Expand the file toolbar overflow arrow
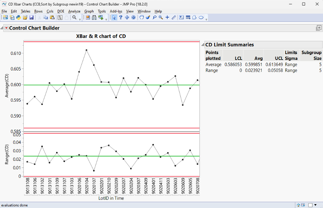This screenshot has width=323, height=208. tap(80, 19)
